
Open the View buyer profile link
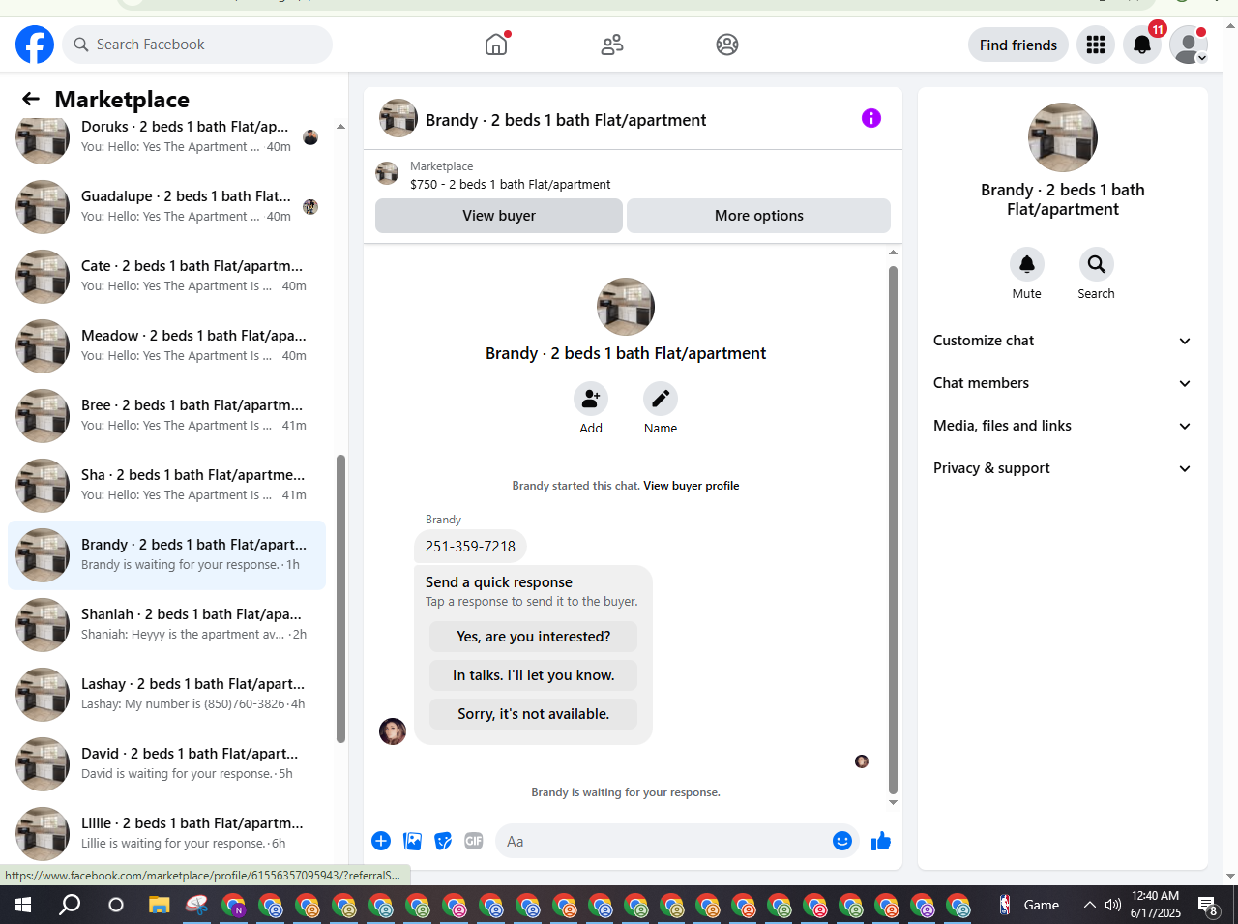click(692, 486)
